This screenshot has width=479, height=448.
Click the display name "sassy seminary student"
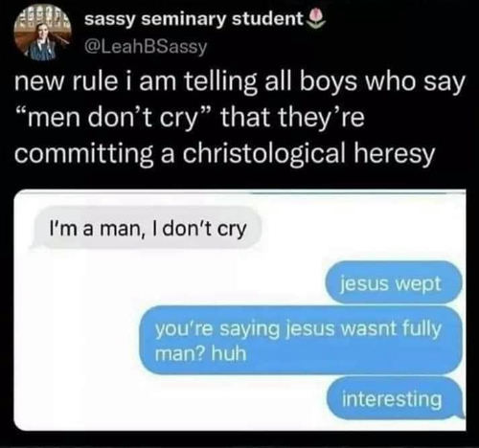(x=194, y=19)
